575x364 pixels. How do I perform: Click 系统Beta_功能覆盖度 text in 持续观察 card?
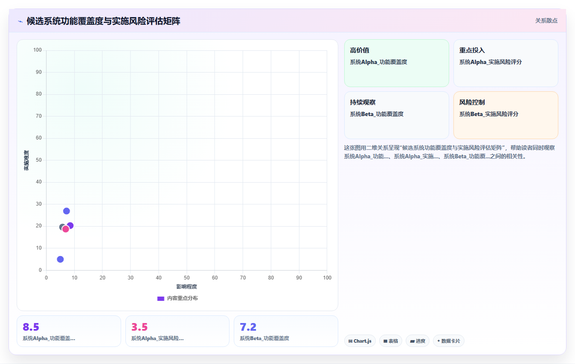click(x=377, y=114)
